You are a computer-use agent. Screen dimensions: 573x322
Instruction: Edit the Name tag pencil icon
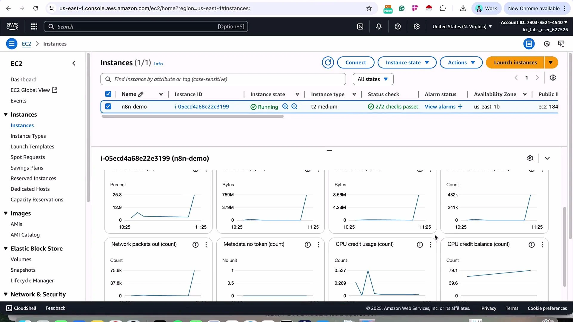point(141,94)
